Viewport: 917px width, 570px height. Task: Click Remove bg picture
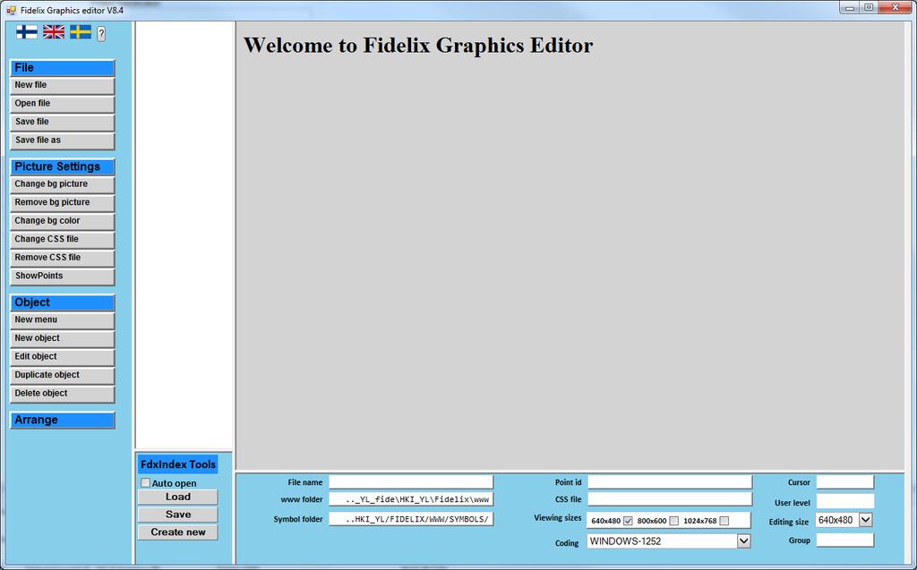(x=62, y=202)
